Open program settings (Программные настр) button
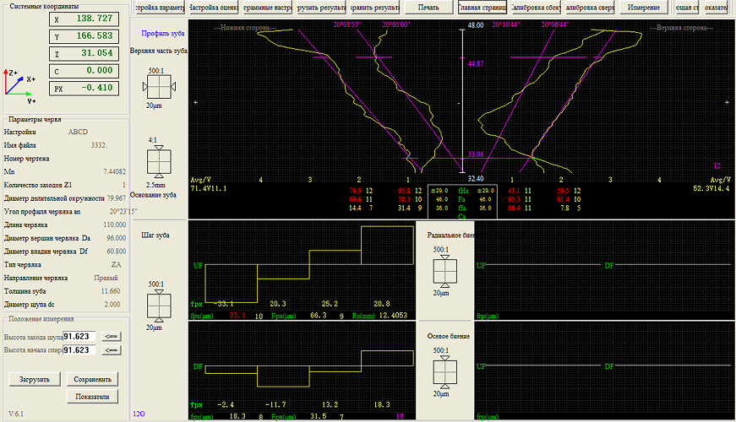Screen dimensions: 736x422 coord(268,8)
